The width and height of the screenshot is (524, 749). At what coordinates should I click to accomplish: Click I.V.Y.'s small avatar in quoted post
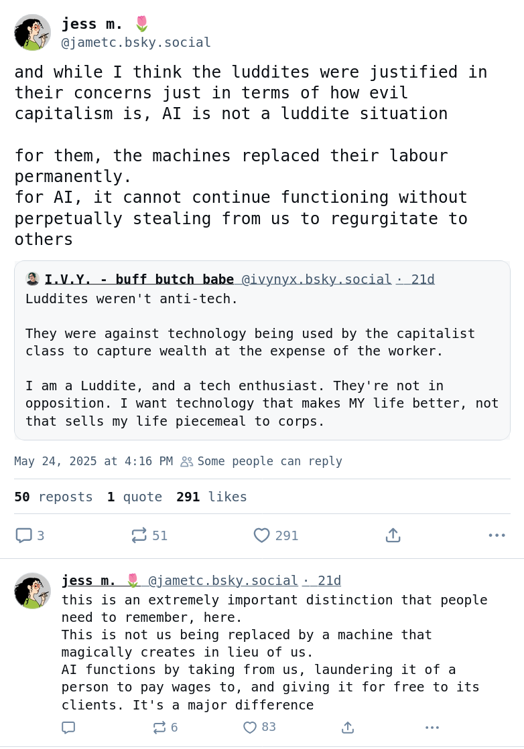point(33,279)
